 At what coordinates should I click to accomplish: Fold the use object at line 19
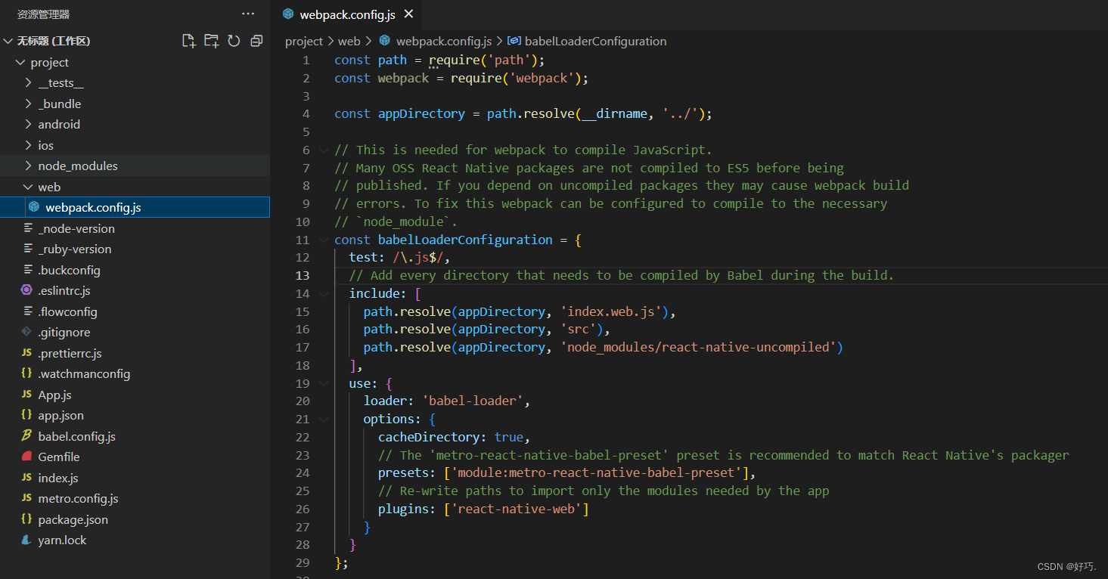pyautogui.click(x=324, y=383)
